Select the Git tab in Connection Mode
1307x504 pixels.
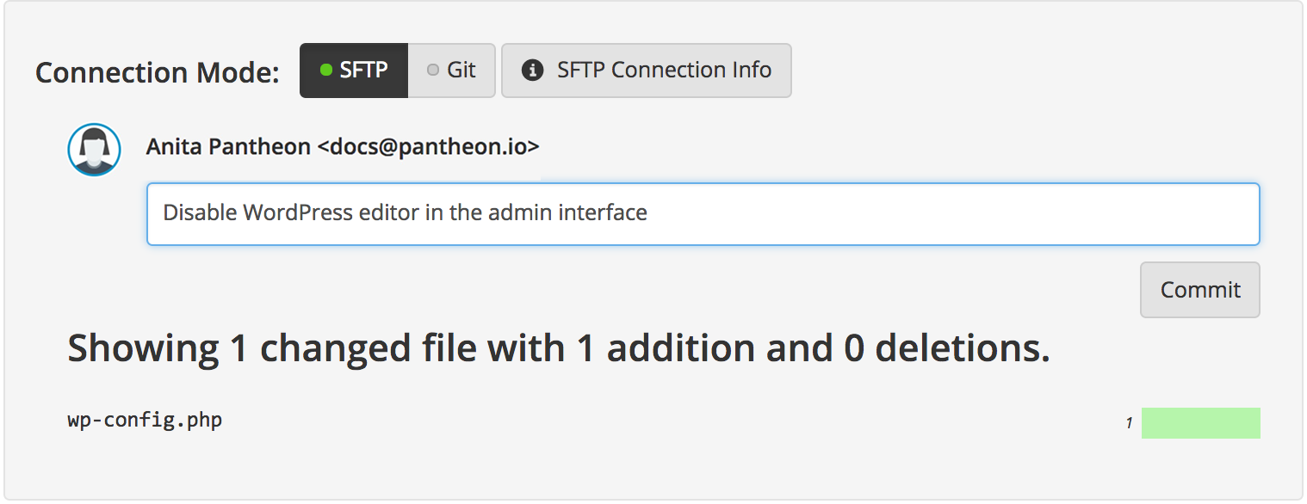[x=452, y=70]
